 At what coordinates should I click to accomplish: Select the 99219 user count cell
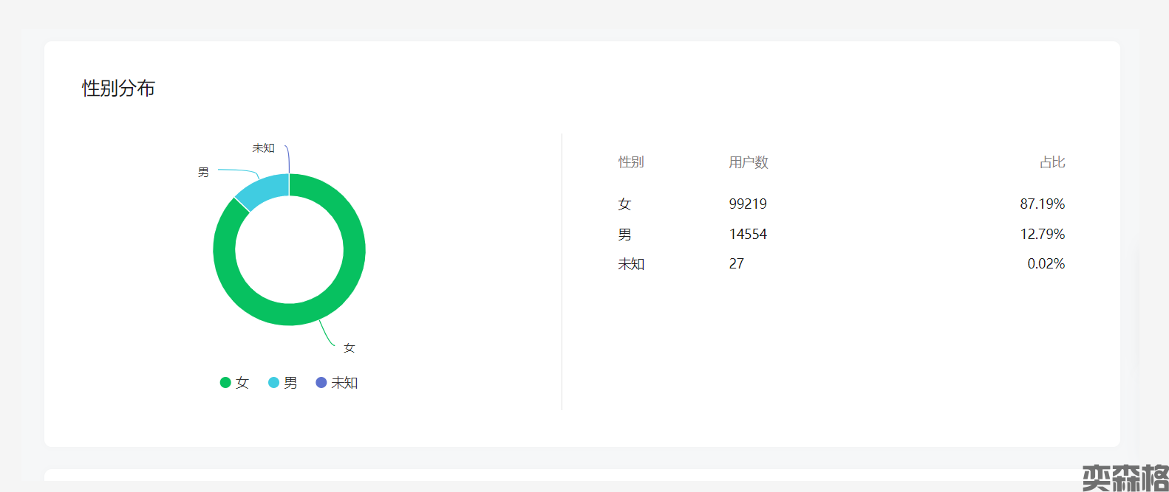click(x=748, y=204)
